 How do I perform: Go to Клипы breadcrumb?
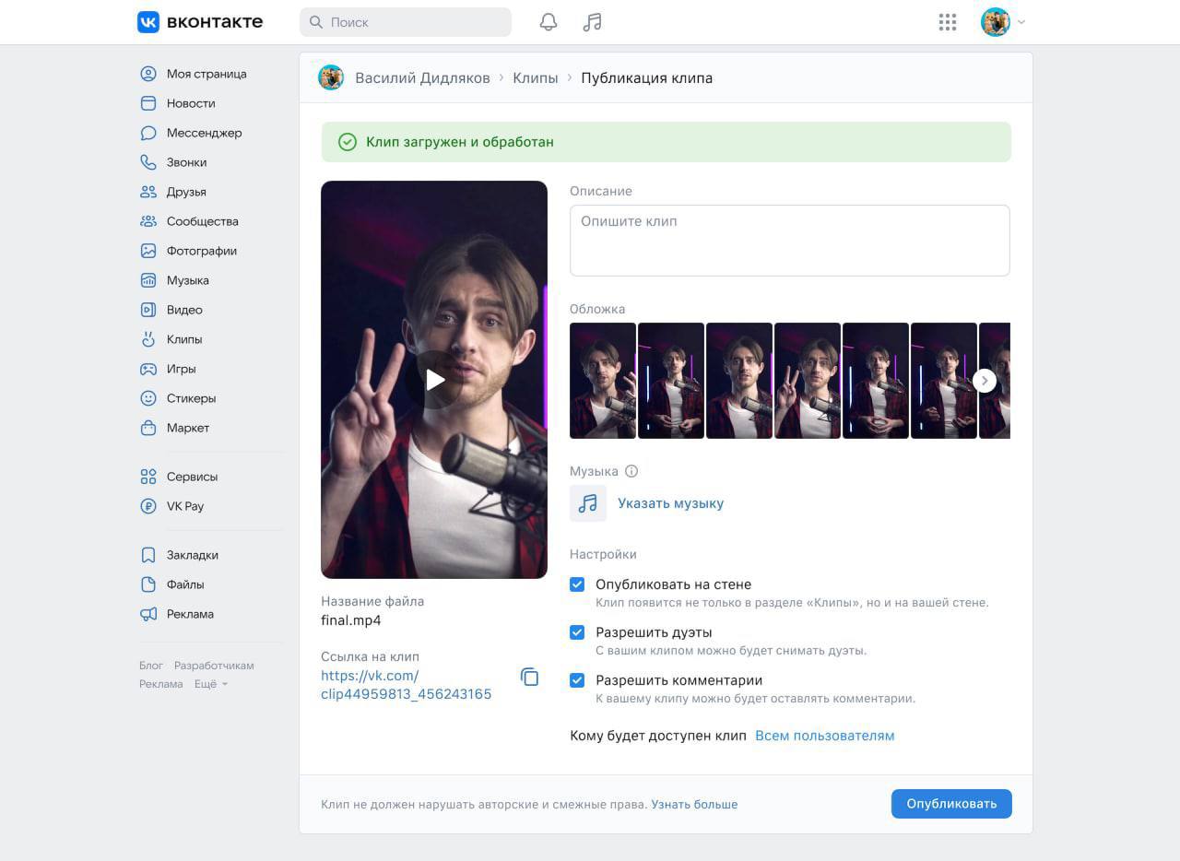coord(536,77)
